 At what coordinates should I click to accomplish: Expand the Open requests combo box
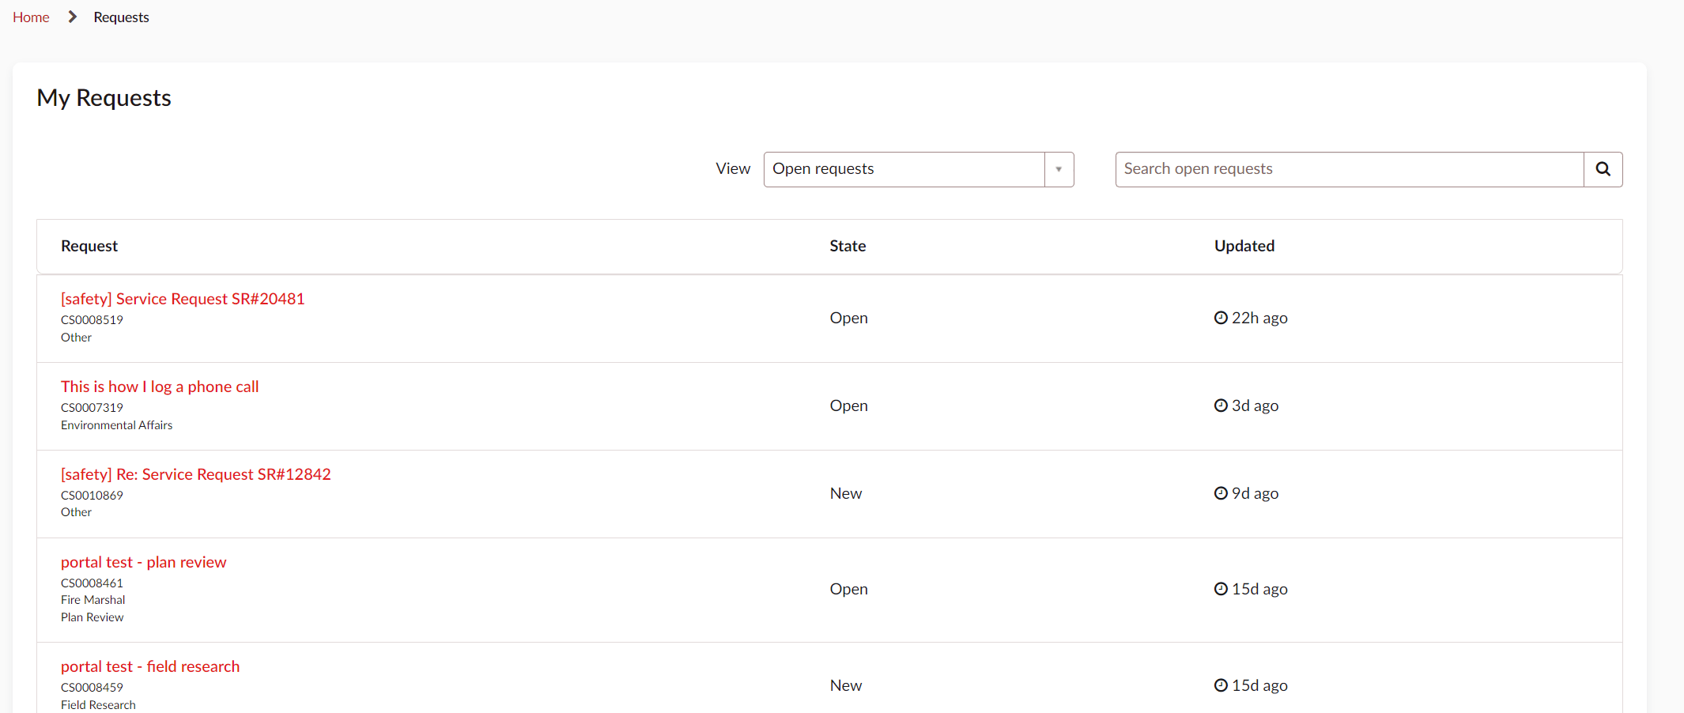pyautogui.click(x=904, y=169)
